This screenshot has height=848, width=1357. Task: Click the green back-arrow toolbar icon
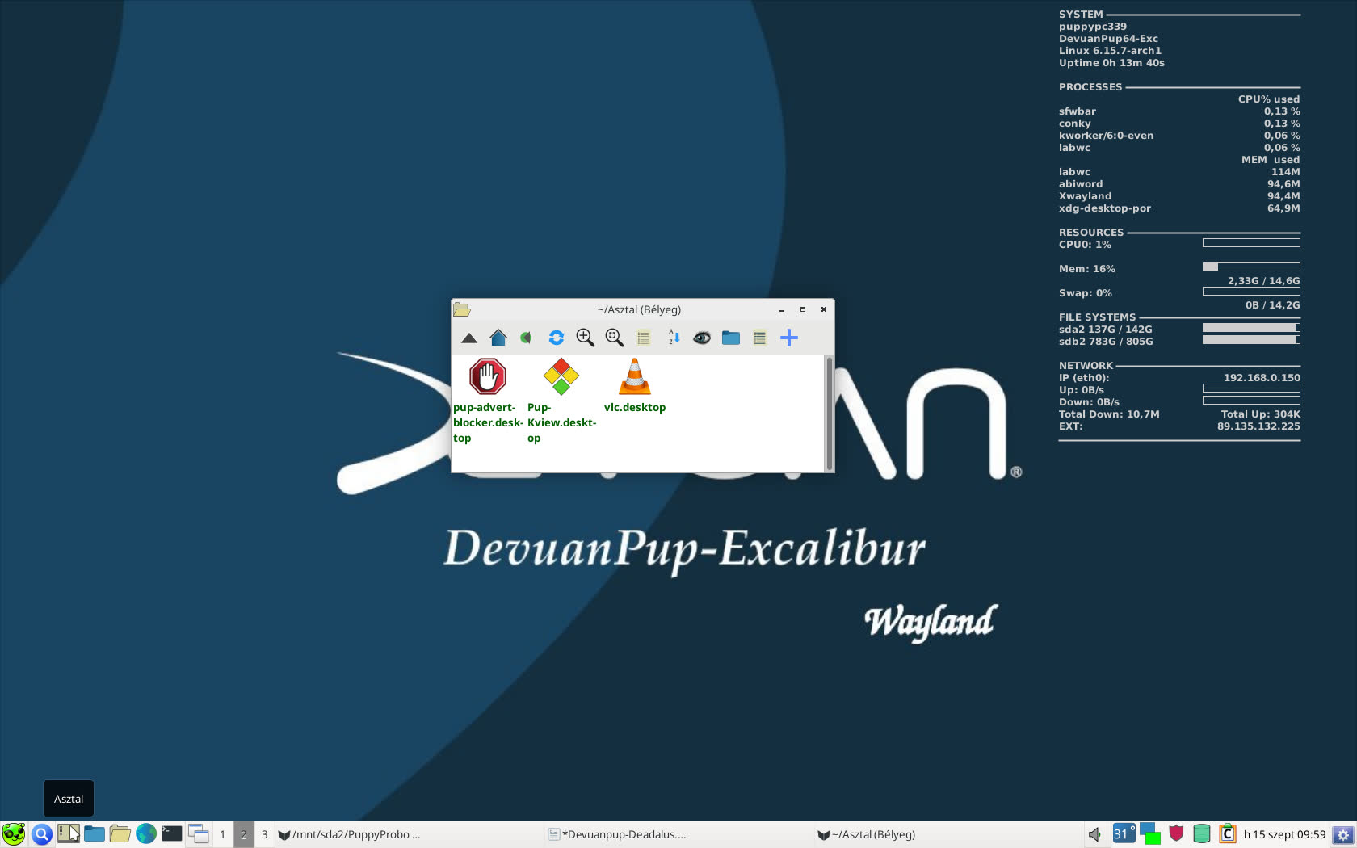pyautogui.click(x=527, y=338)
